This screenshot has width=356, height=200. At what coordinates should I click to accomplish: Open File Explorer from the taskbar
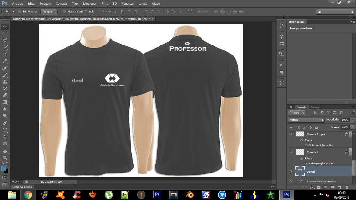point(12,195)
